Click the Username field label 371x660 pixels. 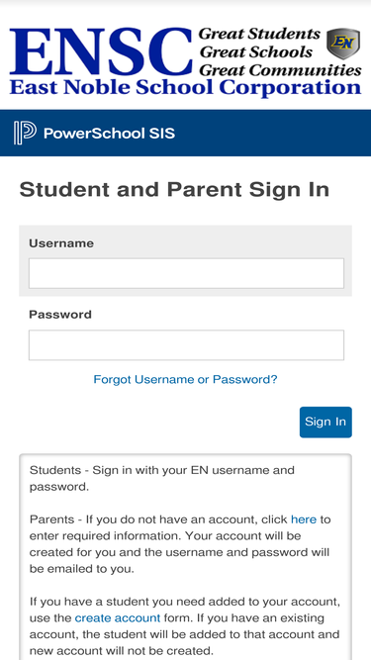coord(61,243)
